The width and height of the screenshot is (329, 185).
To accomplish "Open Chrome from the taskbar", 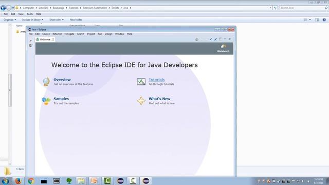I will [x=31, y=181].
